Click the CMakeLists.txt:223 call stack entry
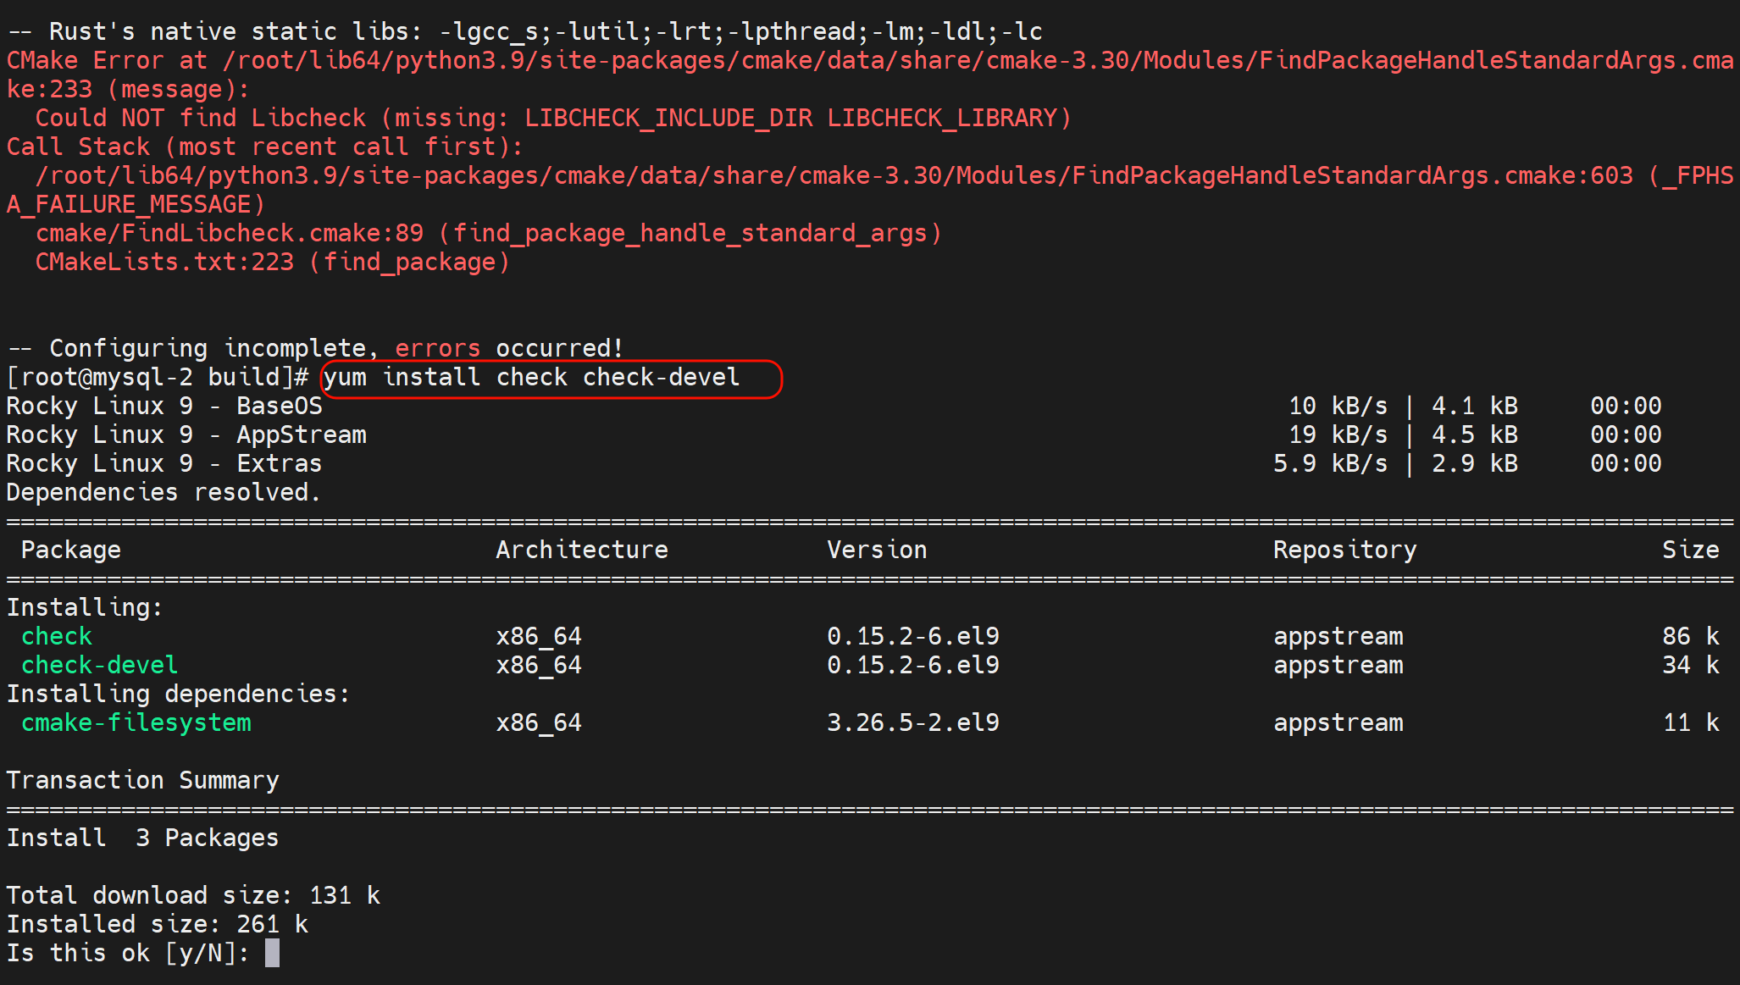This screenshot has width=1740, height=985. [272, 262]
